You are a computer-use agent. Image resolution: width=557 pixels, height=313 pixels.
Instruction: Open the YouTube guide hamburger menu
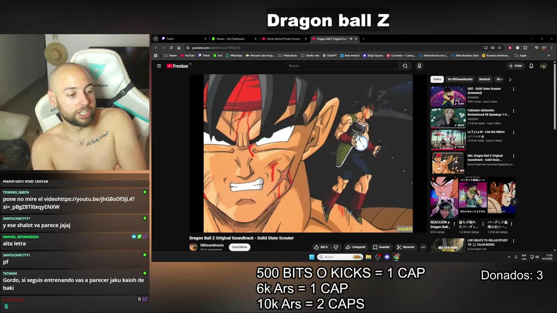tap(159, 66)
